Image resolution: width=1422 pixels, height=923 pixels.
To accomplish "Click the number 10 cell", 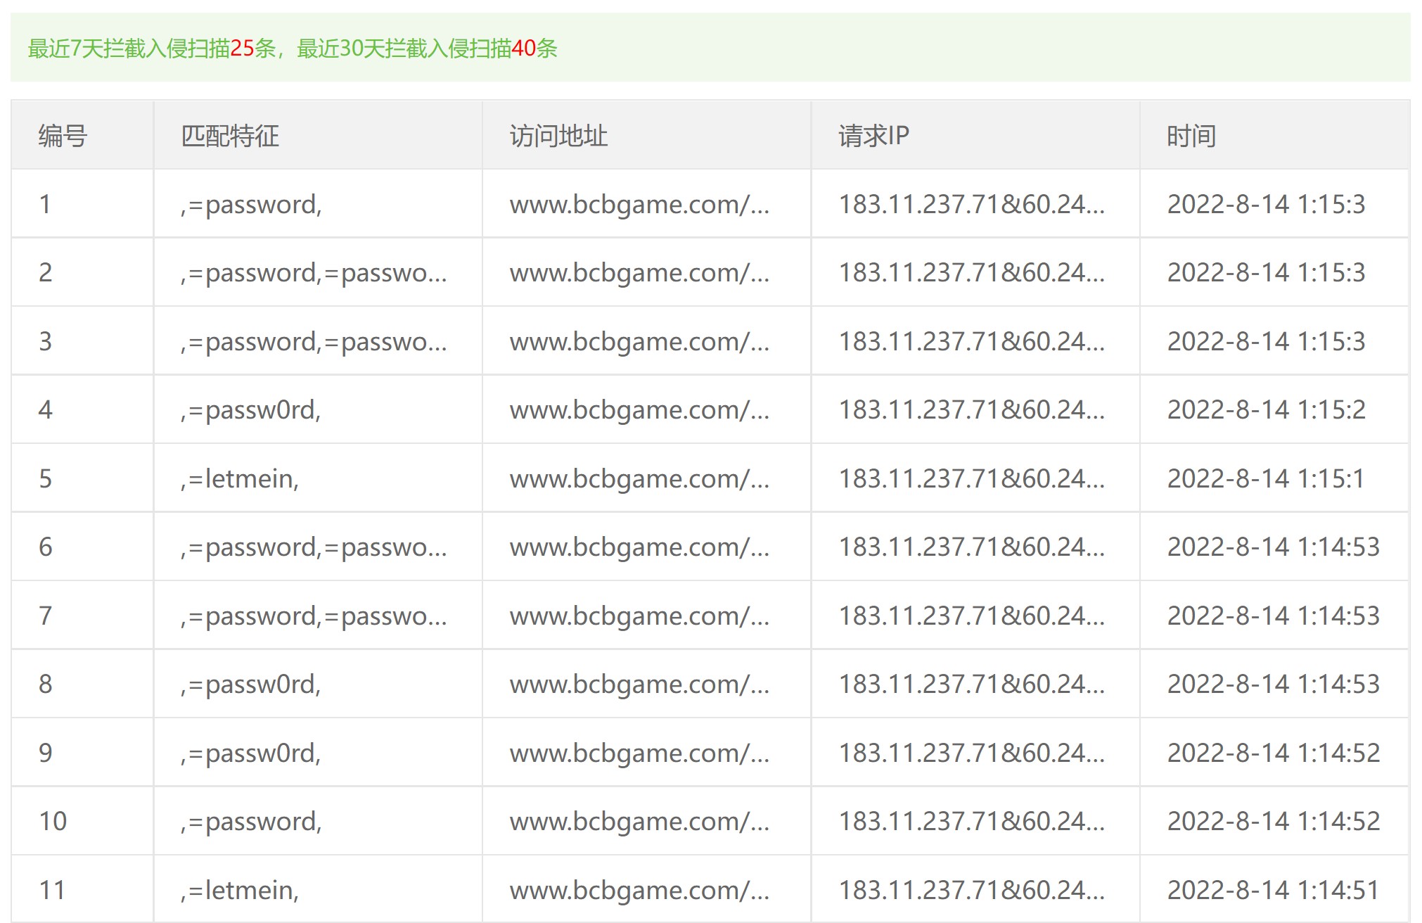I will [53, 822].
